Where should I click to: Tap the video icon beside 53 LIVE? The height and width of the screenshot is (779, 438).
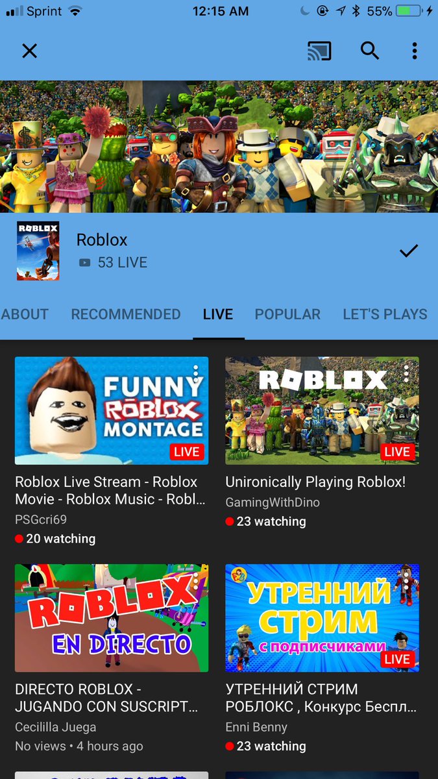tap(84, 263)
